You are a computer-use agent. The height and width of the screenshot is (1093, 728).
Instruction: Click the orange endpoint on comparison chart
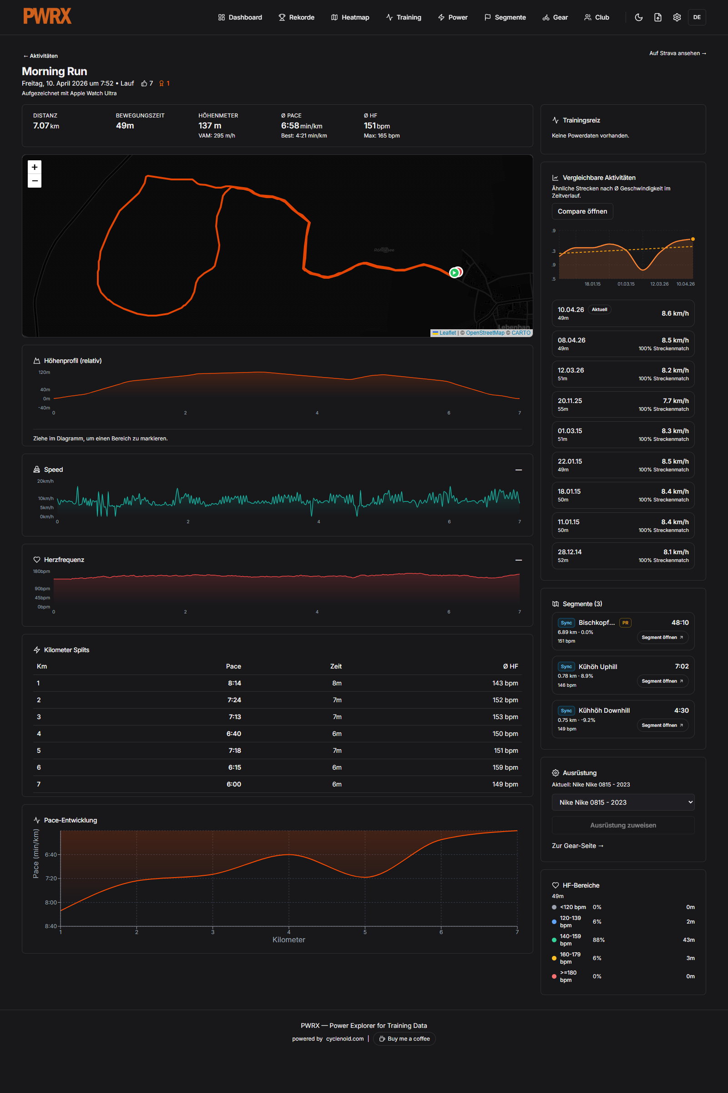[x=693, y=240]
